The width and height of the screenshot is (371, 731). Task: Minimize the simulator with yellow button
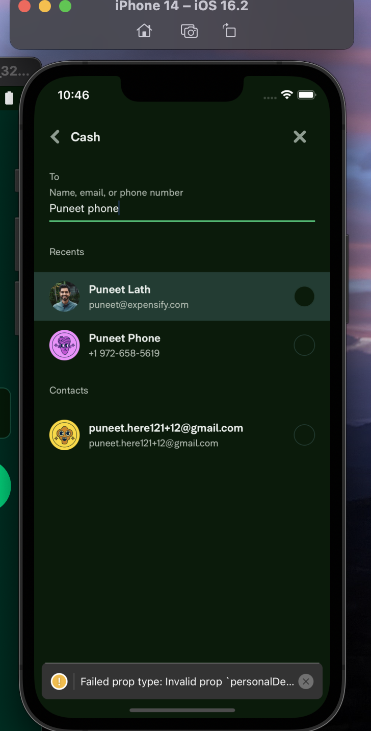45,6
